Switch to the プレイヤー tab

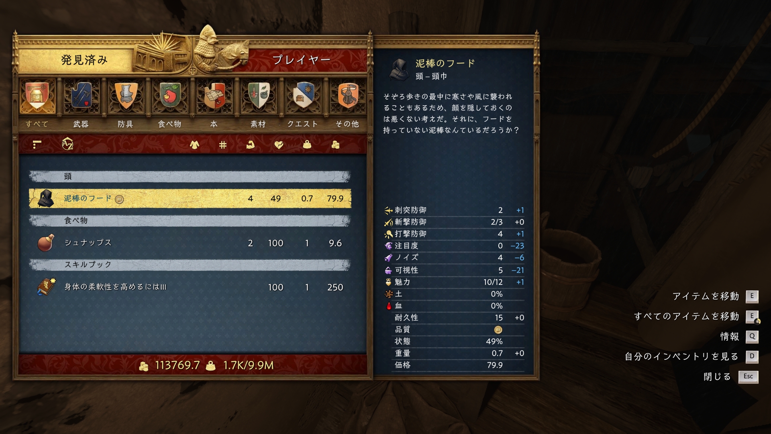click(x=301, y=60)
